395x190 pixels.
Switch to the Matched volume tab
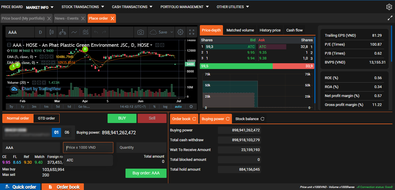click(x=240, y=30)
